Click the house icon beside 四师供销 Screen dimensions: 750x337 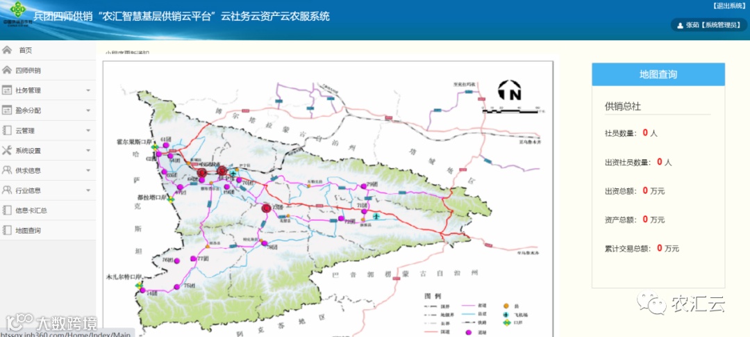click(7, 70)
